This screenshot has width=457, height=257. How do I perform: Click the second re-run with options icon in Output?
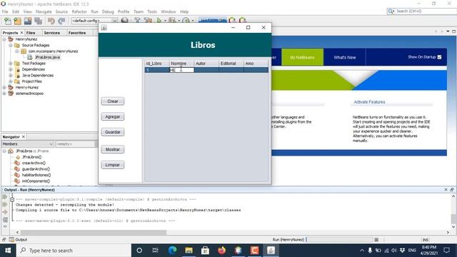[5, 205]
